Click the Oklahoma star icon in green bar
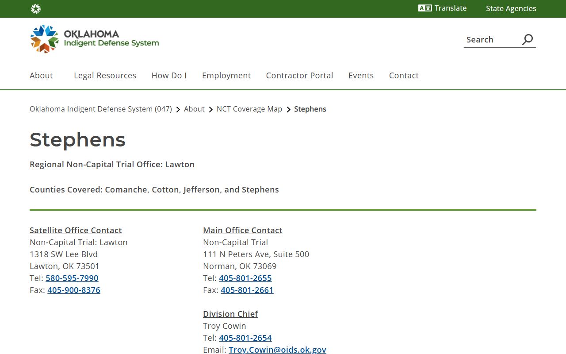 (36, 9)
